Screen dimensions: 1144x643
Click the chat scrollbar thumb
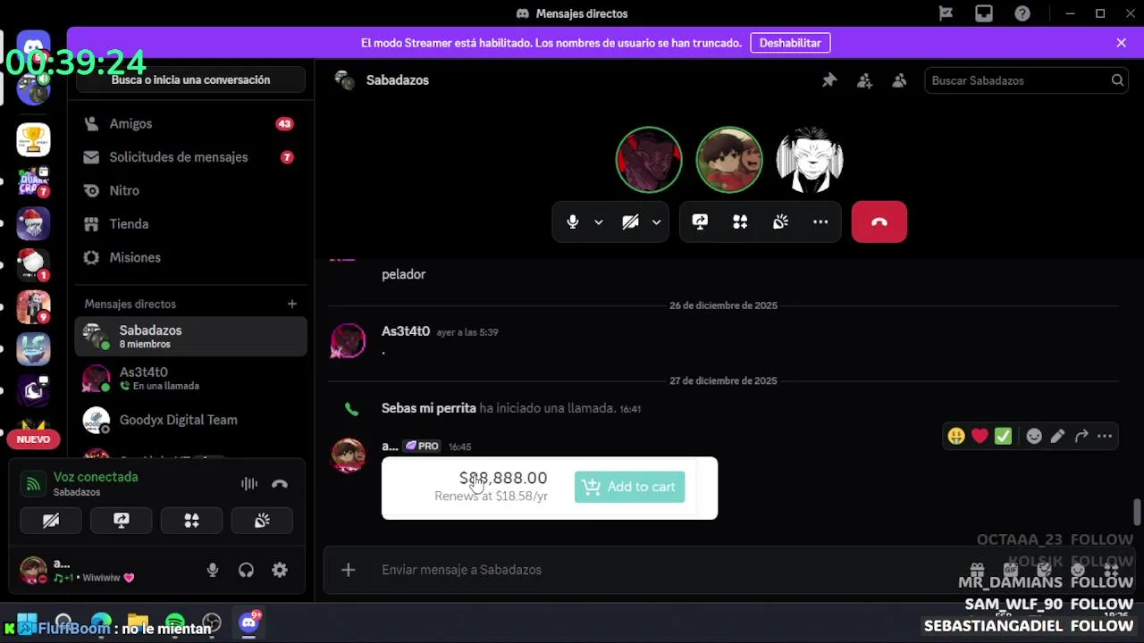tap(1137, 513)
